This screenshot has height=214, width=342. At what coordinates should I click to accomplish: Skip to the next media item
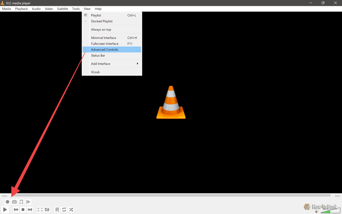tap(30, 210)
